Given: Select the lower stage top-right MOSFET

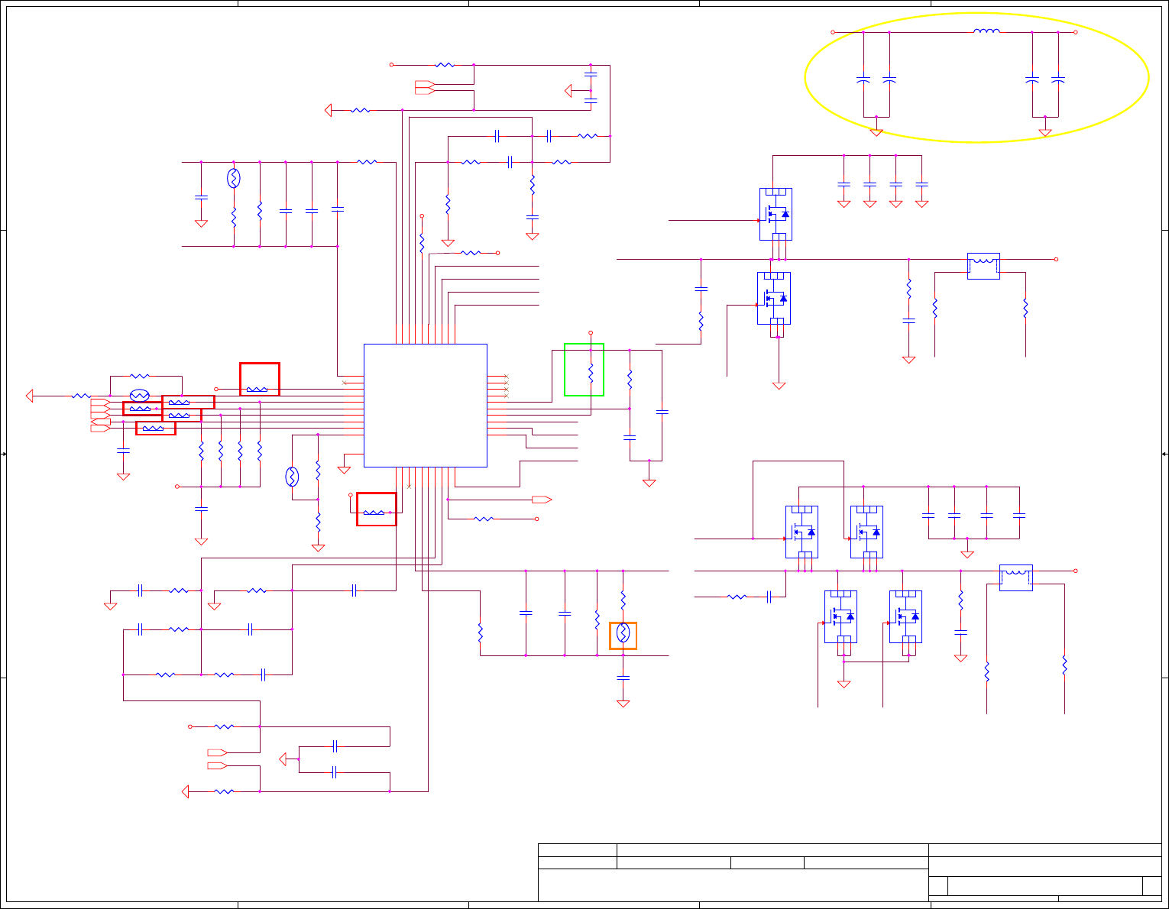Looking at the screenshot, I should click(x=866, y=532).
